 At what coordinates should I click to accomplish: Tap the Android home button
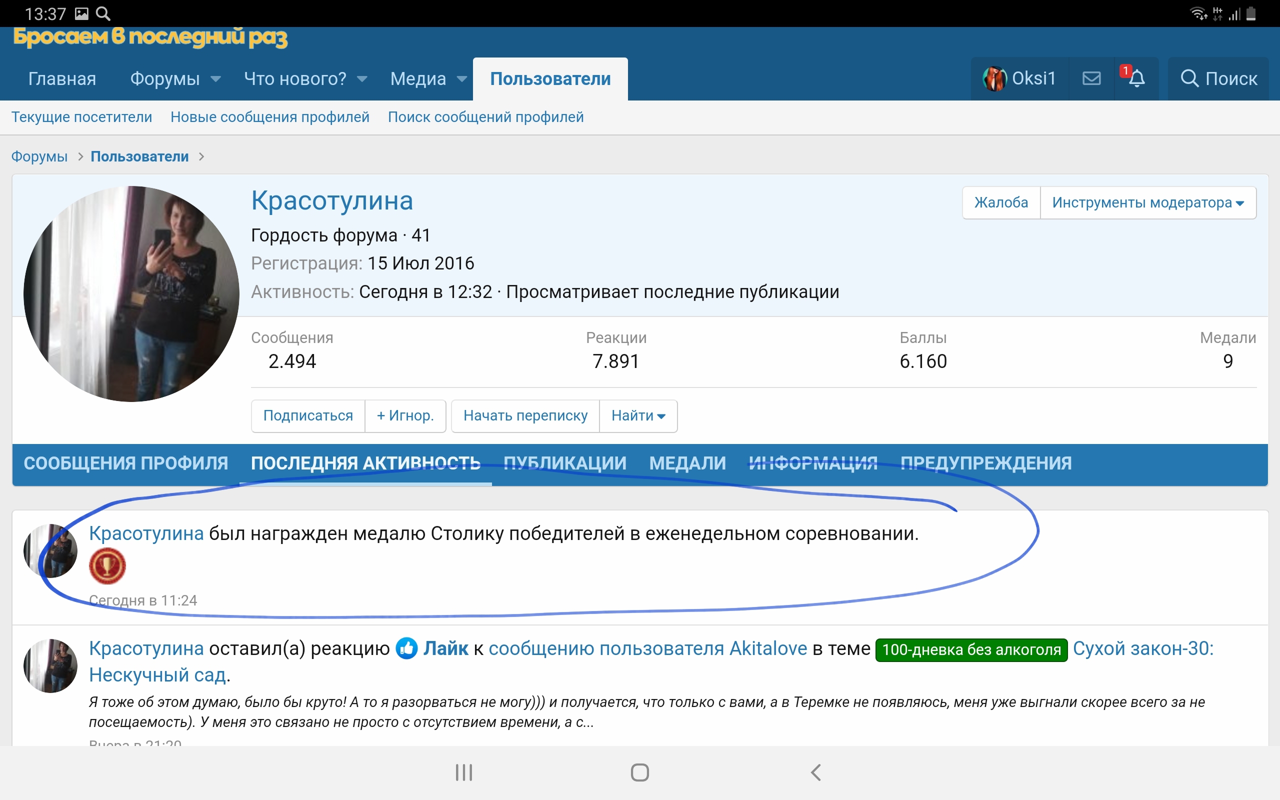[x=639, y=772]
